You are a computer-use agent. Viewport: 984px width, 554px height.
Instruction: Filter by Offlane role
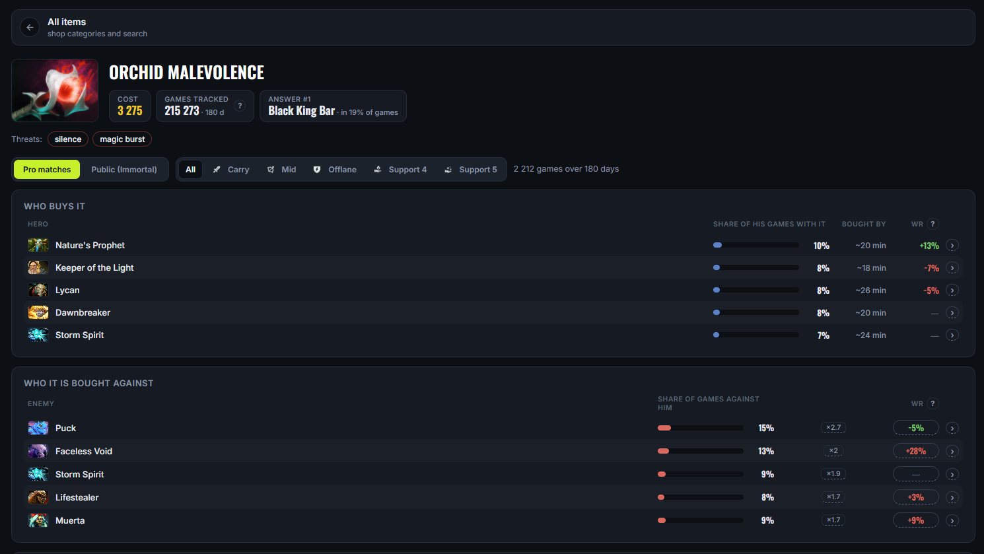coord(334,170)
